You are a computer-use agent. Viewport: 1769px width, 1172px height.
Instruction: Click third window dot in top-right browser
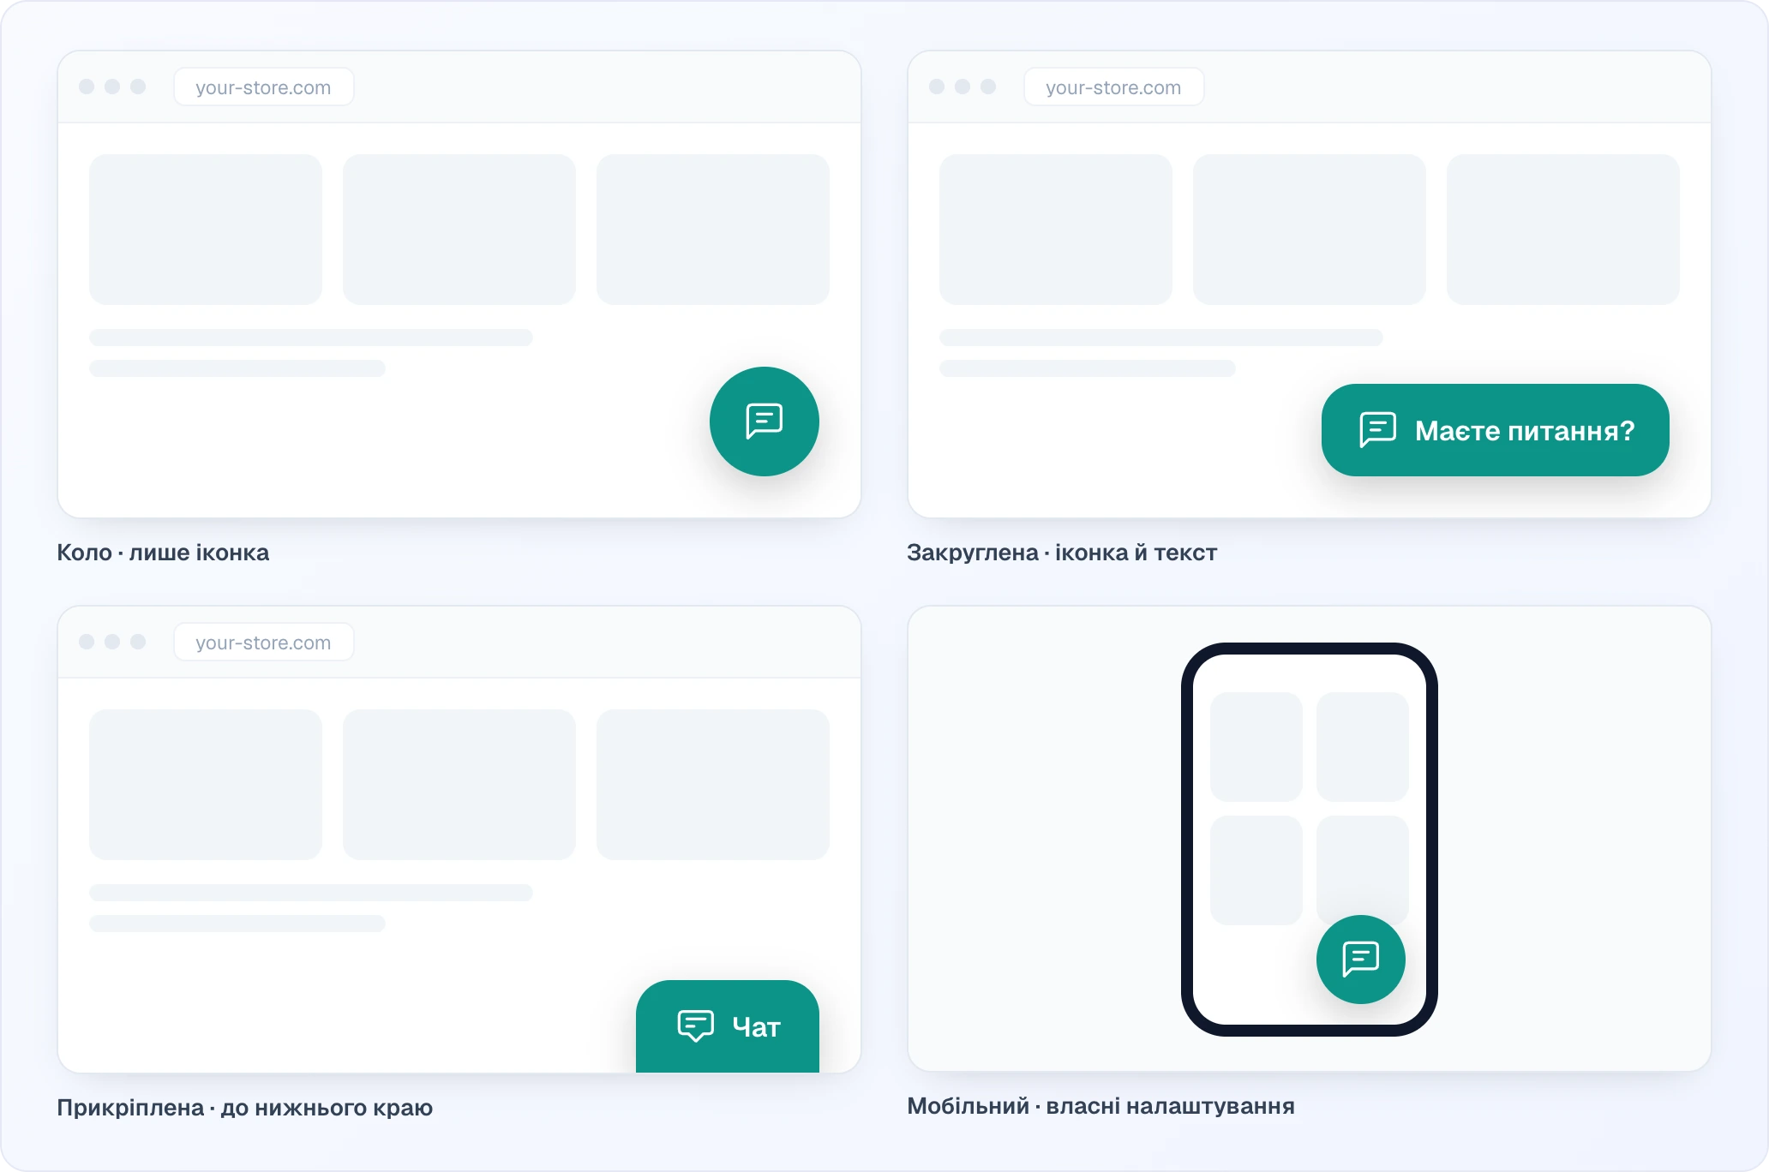pos(988,87)
